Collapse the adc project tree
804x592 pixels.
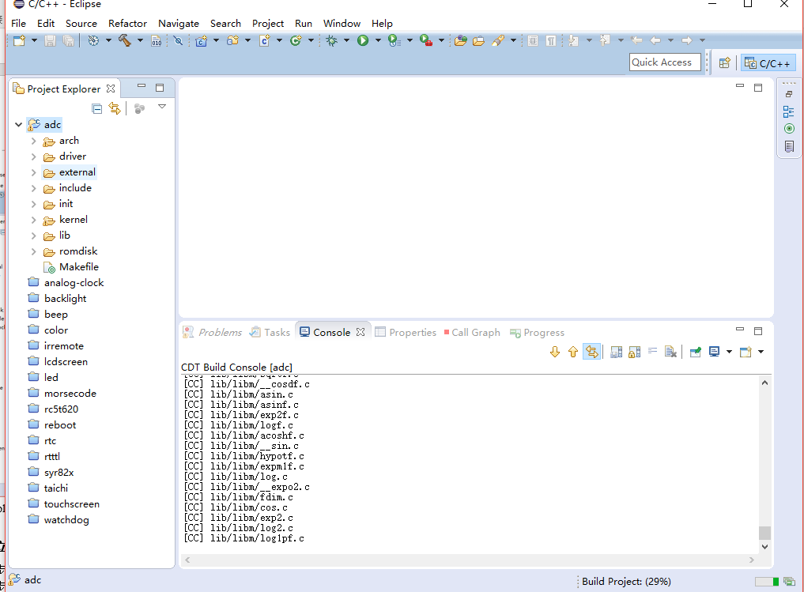(x=18, y=125)
